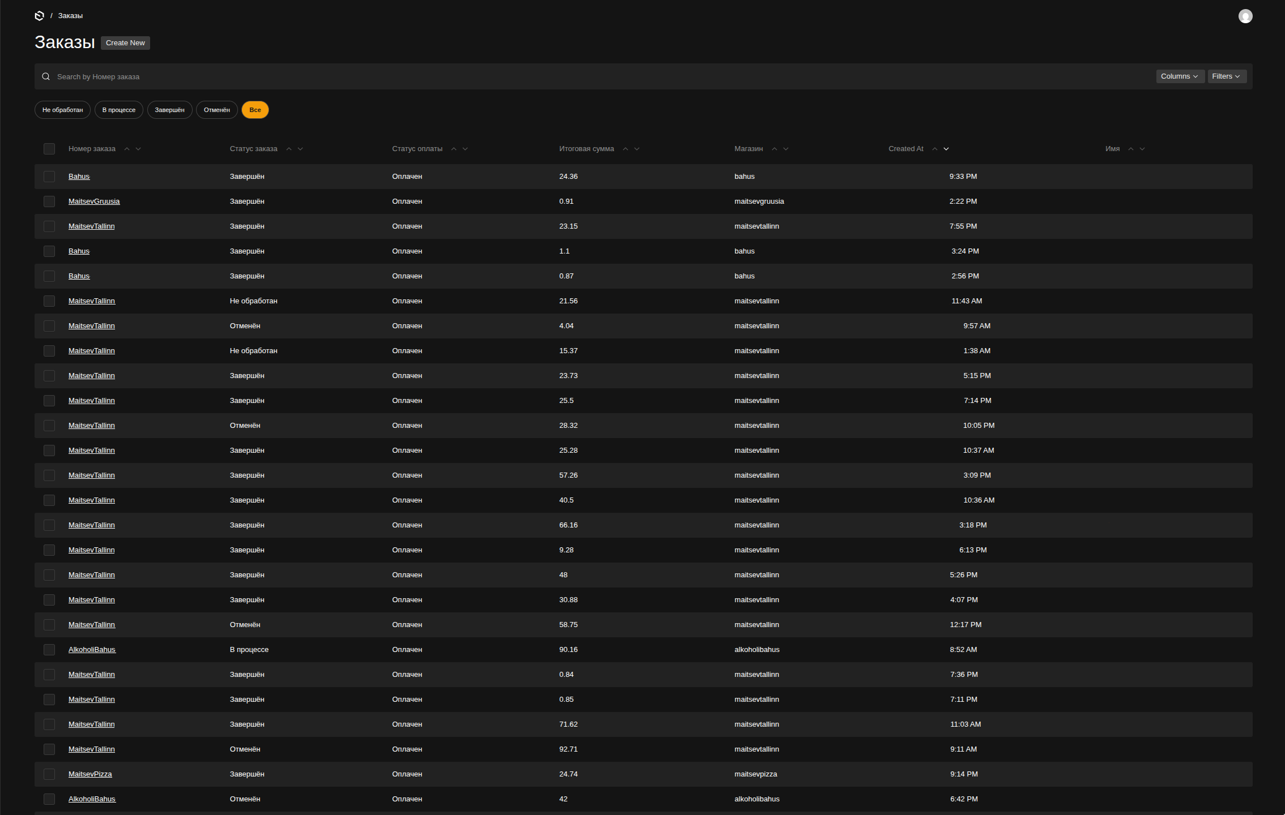Viewport: 1285px width, 815px height.
Task: Sort Статус оплаты descending arrow
Action: (x=465, y=149)
